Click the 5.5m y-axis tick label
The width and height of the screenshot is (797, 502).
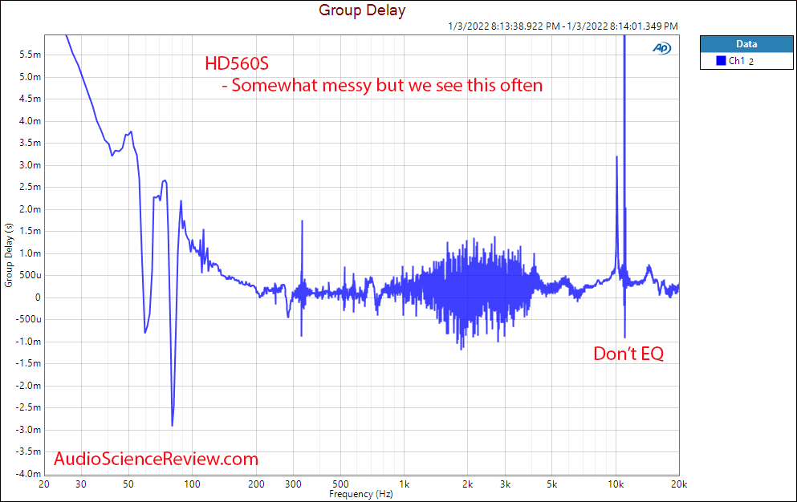click(x=30, y=55)
